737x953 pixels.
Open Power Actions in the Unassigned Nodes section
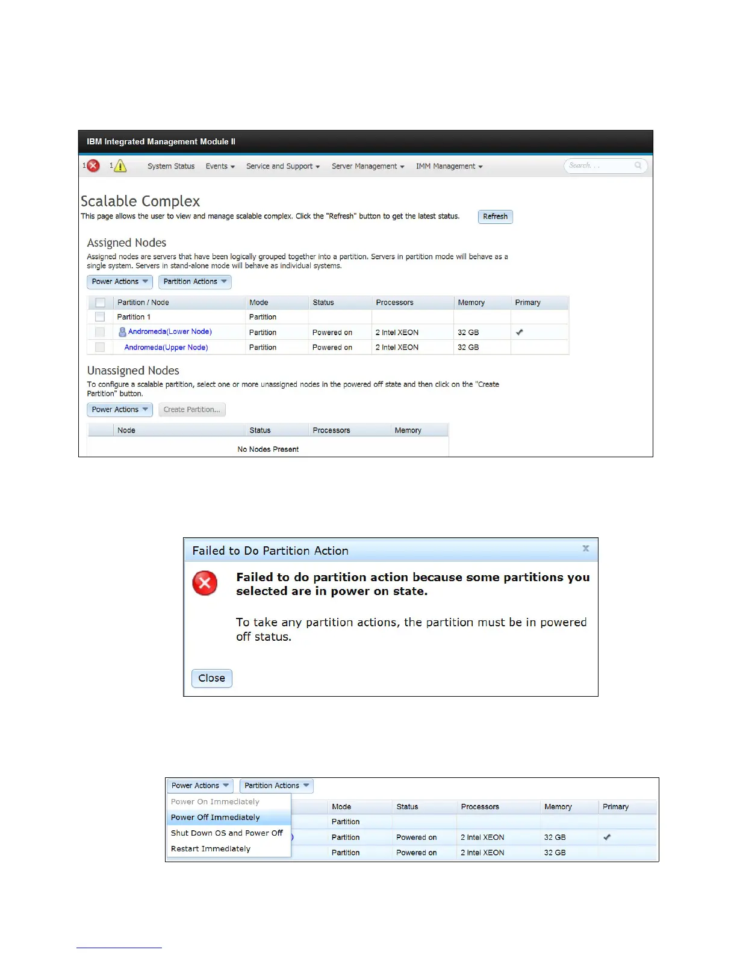(120, 410)
